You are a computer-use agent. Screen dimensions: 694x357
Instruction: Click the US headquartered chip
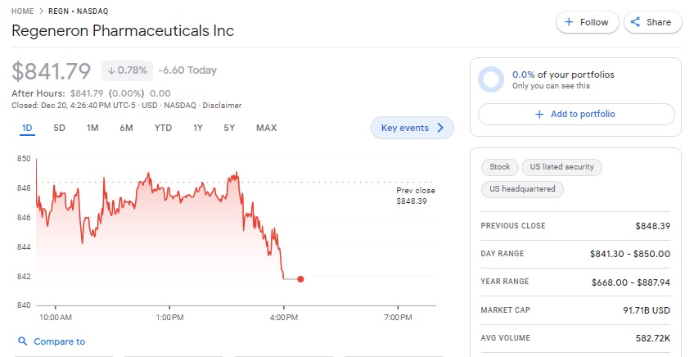click(522, 189)
